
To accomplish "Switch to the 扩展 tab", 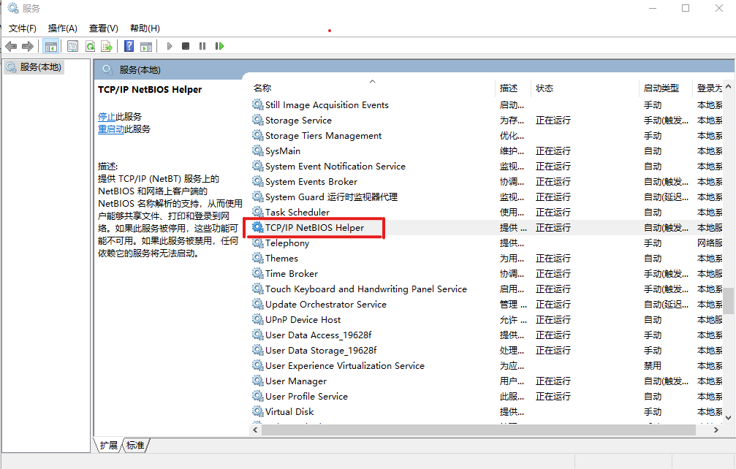I will coord(109,445).
